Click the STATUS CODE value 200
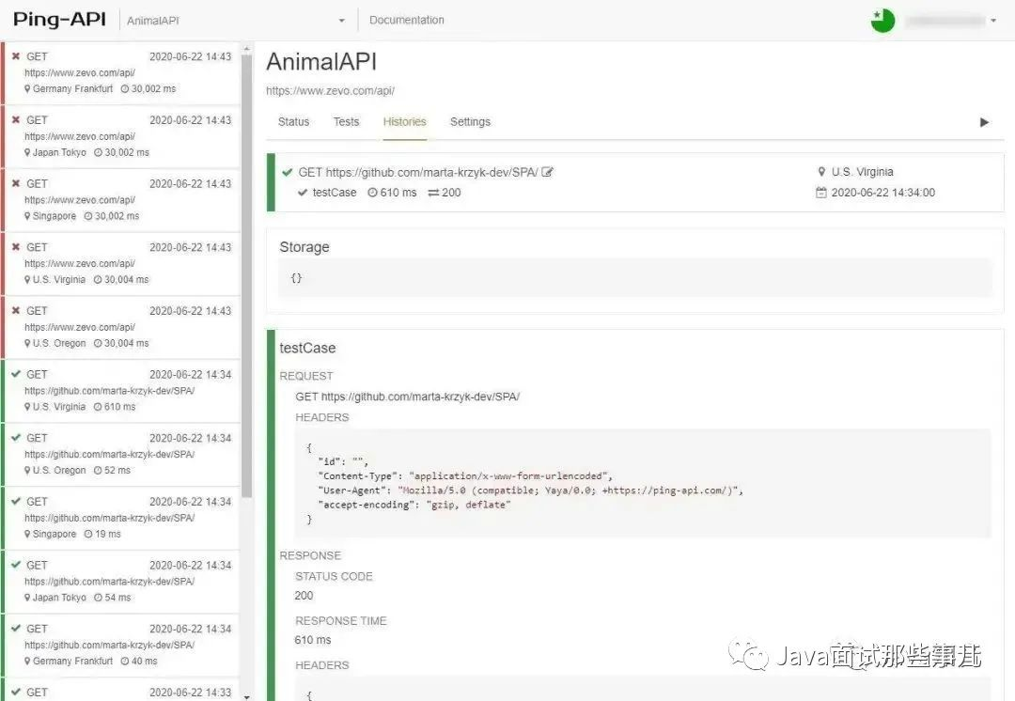1015x701 pixels. [304, 596]
